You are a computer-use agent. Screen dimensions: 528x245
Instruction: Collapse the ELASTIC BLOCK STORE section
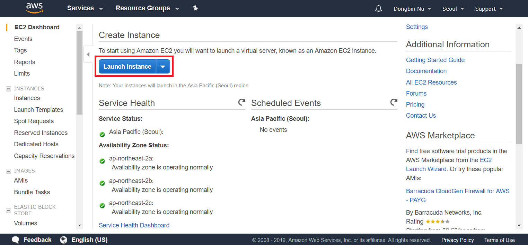[x=9, y=210]
